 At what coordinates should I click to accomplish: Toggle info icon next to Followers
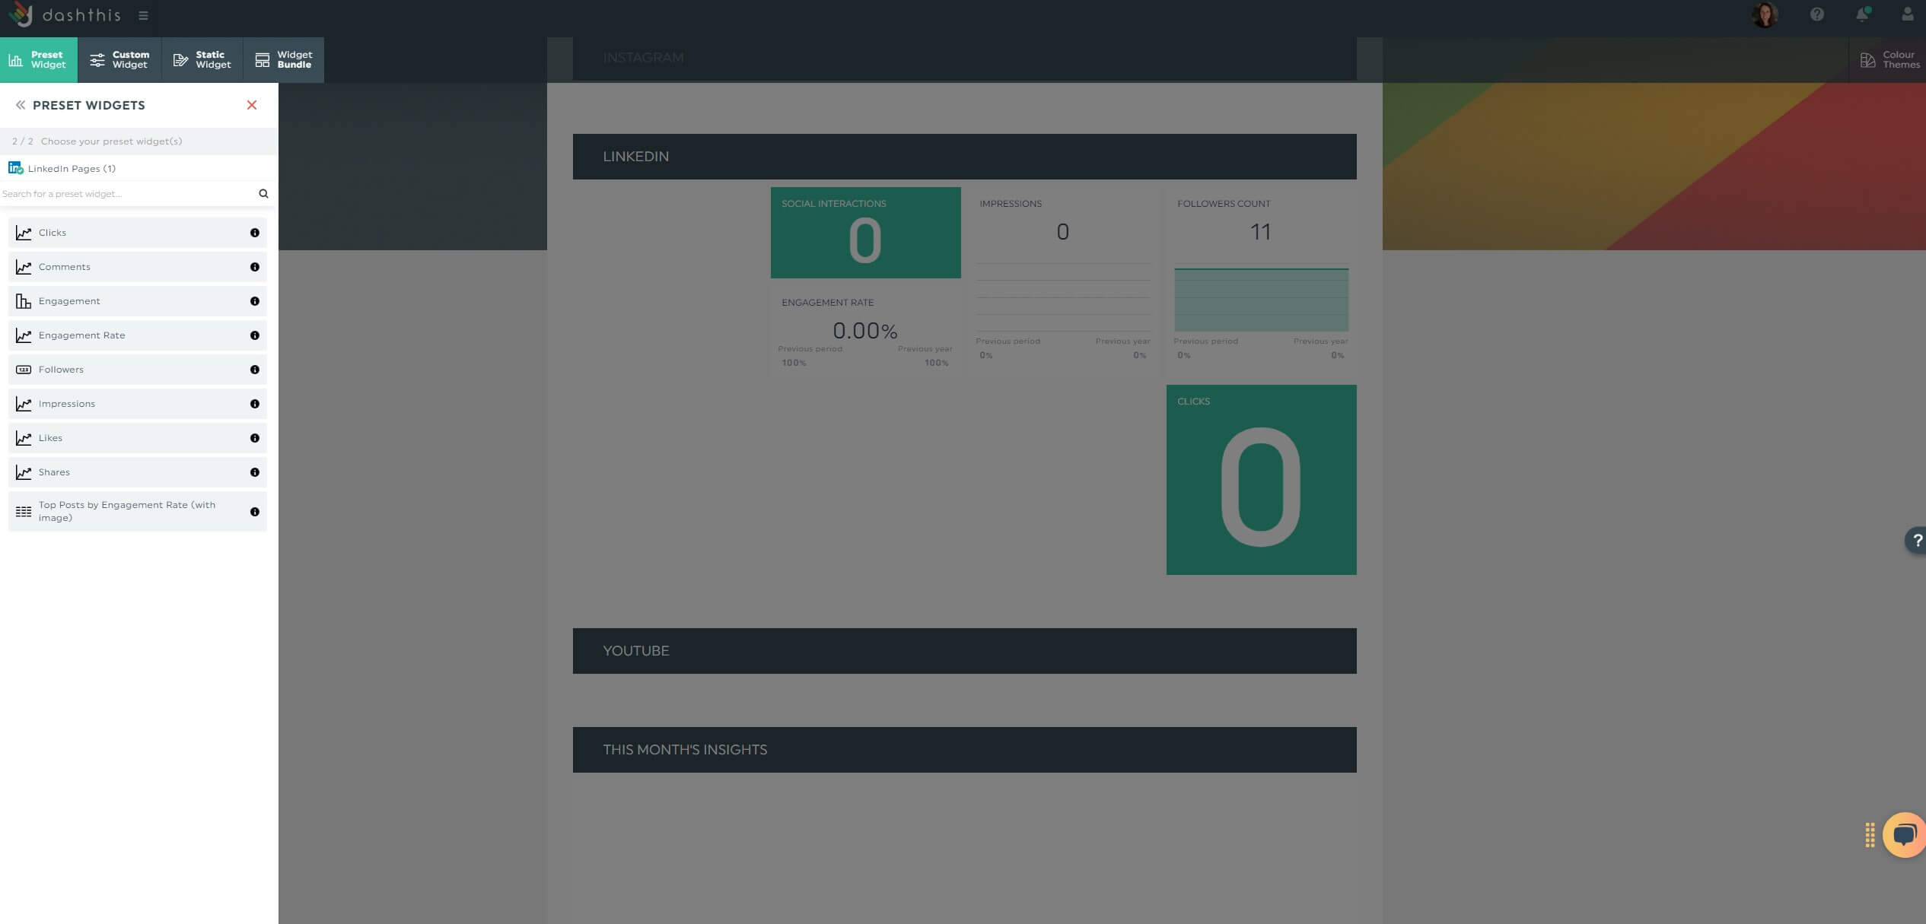(x=254, y=370)
